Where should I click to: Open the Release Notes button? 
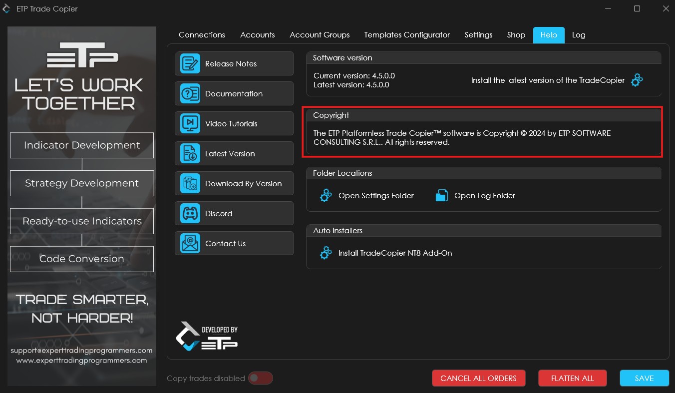(x=234, y=64)
